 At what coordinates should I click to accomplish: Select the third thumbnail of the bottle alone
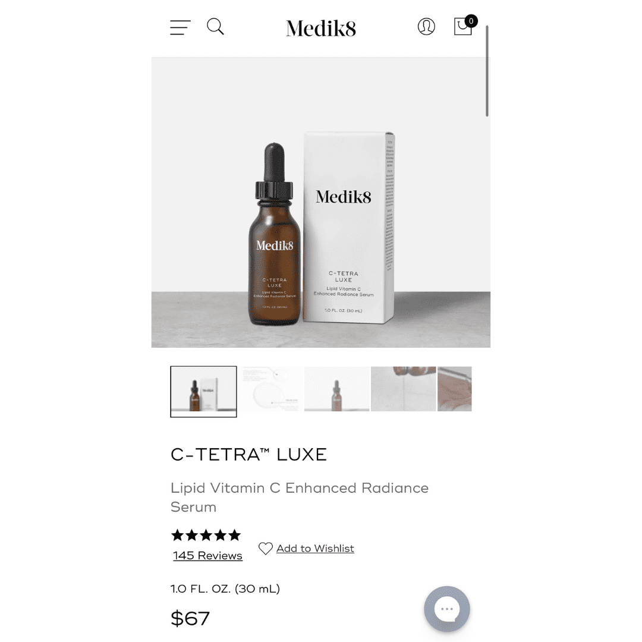336,389
